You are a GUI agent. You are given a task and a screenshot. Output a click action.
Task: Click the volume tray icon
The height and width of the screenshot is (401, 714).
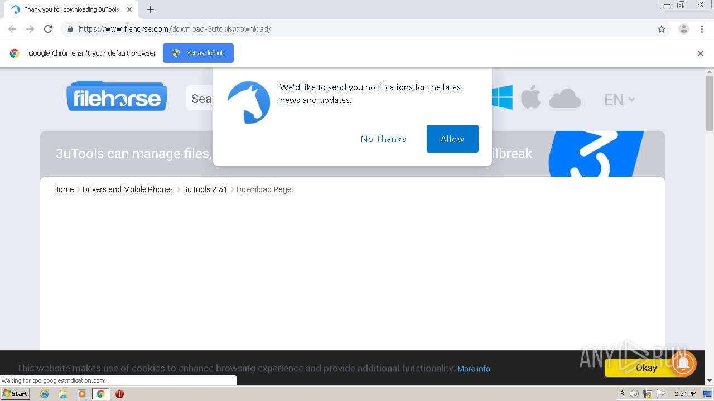(634, 394)
